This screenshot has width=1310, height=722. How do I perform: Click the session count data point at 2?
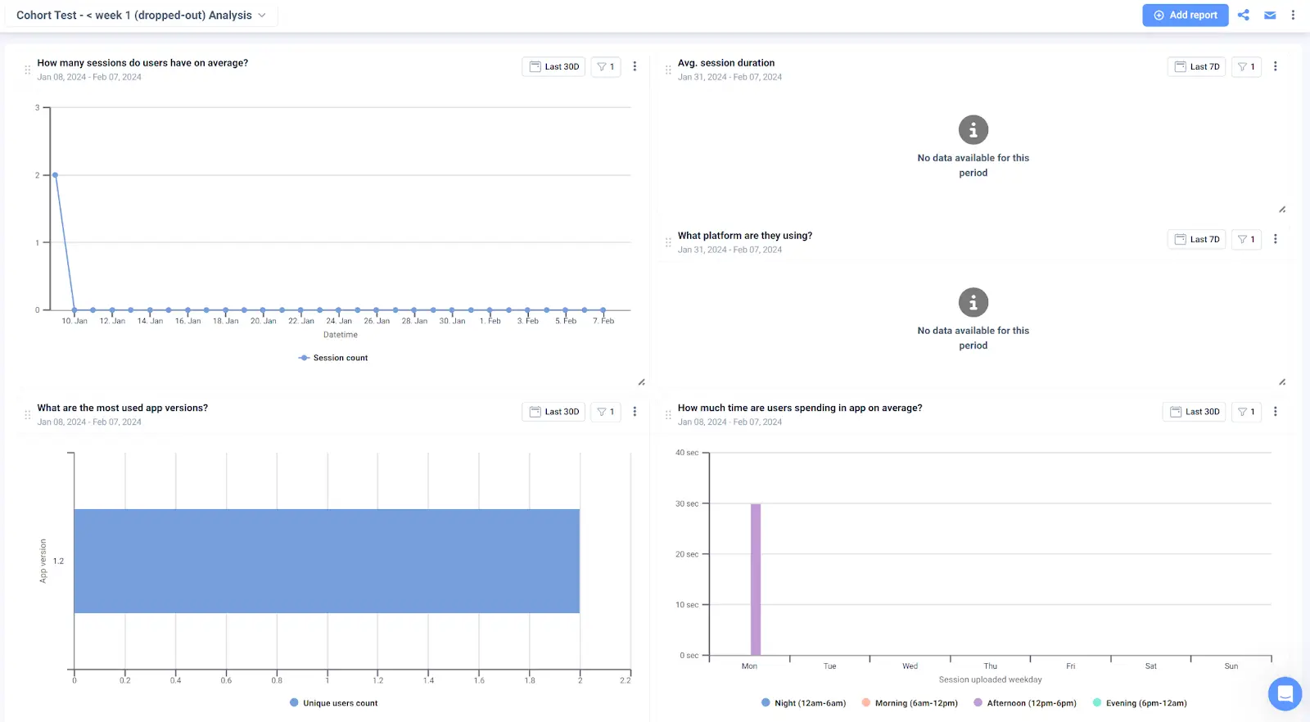[55, 175]
